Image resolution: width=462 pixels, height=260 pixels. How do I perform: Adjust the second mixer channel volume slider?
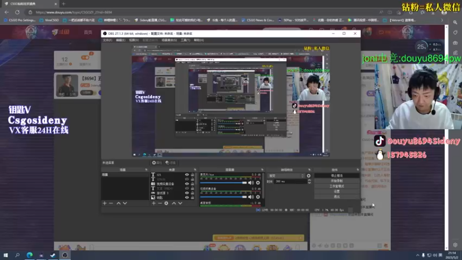pyautogui.click(x=223, y=197)
